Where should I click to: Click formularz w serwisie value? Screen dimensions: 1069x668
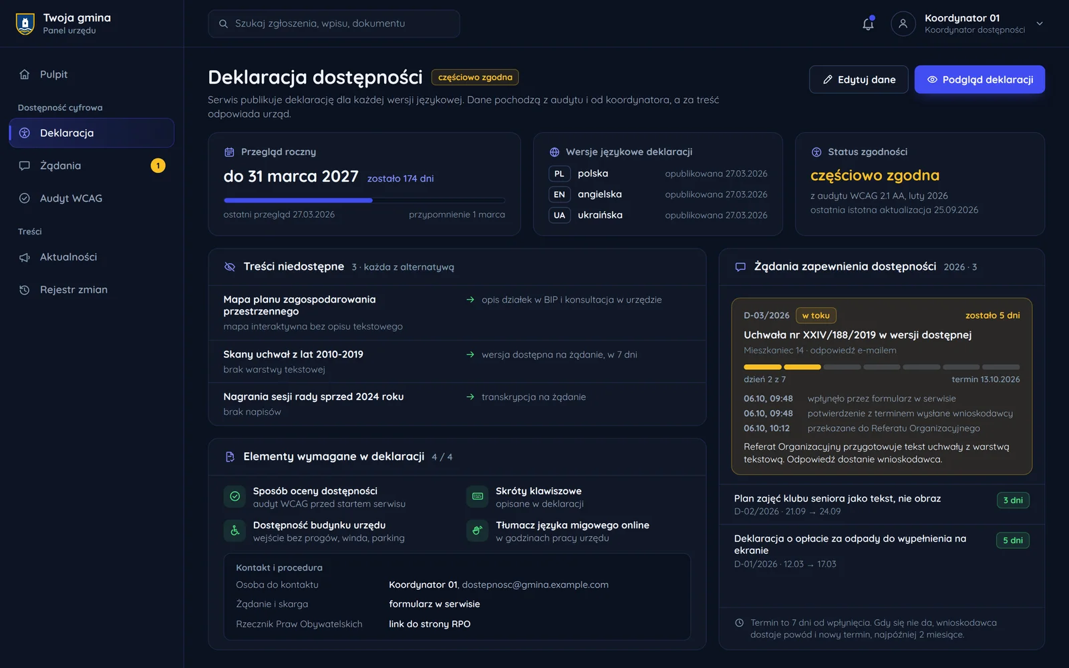(434, 604)
